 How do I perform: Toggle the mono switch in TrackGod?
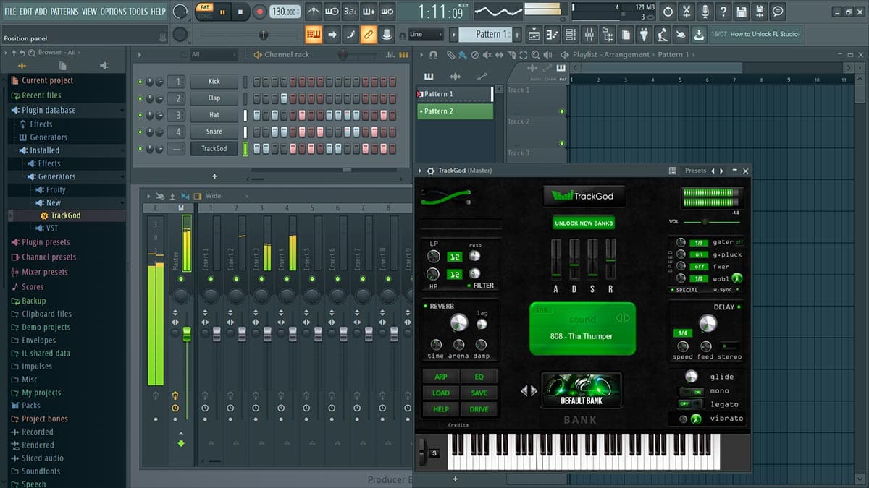pyautogui.click(x=691, y=392)
